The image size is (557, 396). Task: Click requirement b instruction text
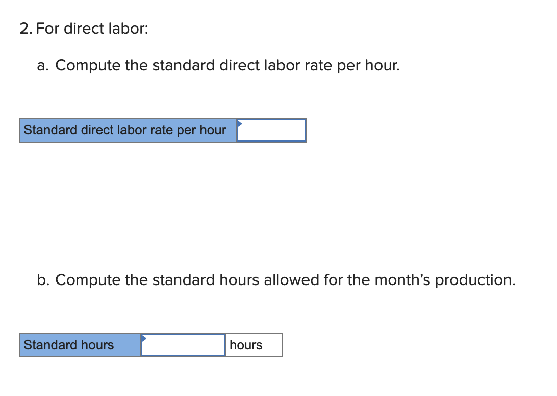[x=276, y=280]
